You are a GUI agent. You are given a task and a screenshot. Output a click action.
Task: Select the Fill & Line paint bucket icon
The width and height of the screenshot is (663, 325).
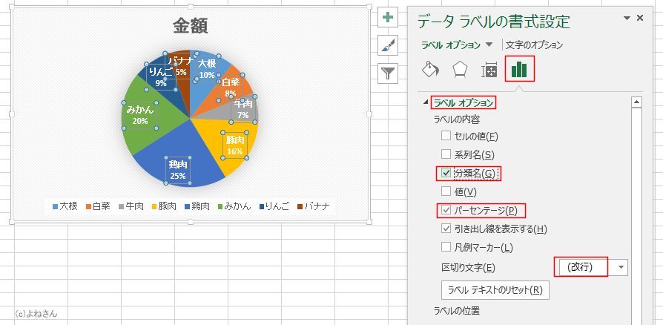coord(430,69)
